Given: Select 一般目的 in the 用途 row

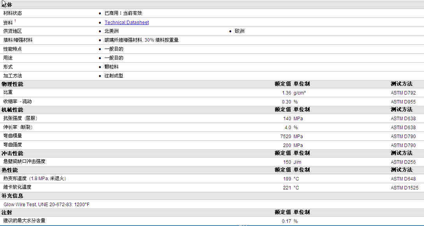Looking at the screenshot, I should 114,58.
